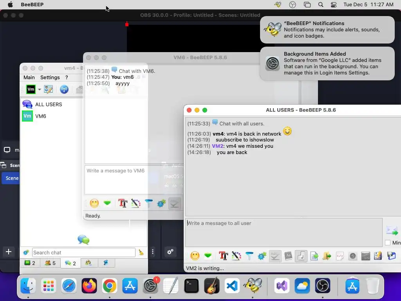Viewport: 401px width, 301px height.
Task: Toggle word completer dictionary in ALL USERS chat
Action: coord(288,256)
